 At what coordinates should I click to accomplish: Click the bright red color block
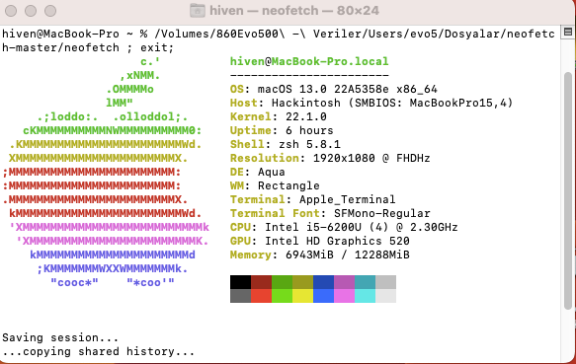click(261, 296)
